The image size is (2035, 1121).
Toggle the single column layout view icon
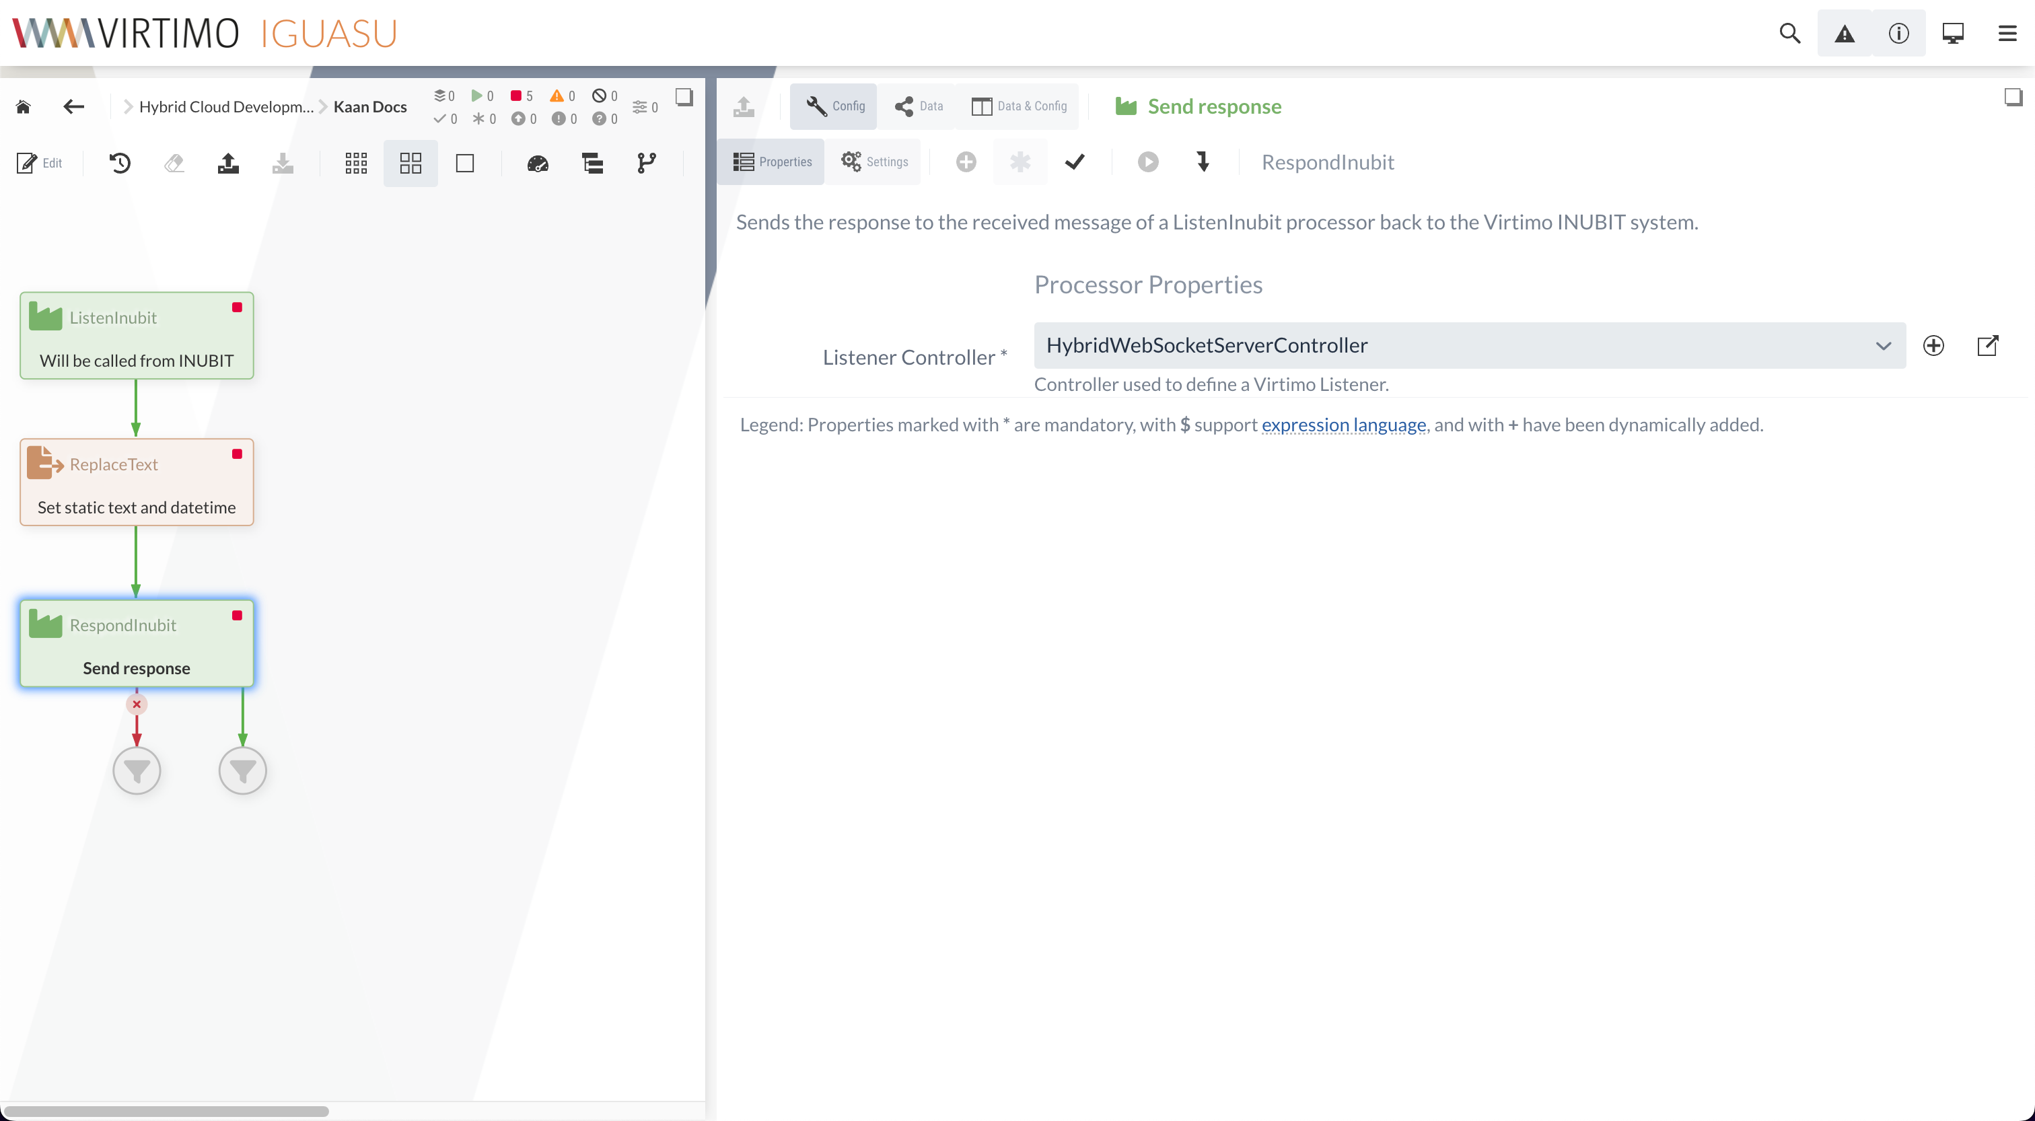[465, 163]
